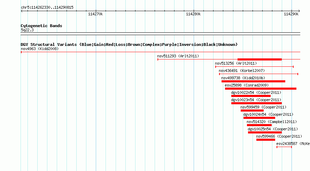
Task: Select the red bar under dgv10023n54
Action: point(256,103)
